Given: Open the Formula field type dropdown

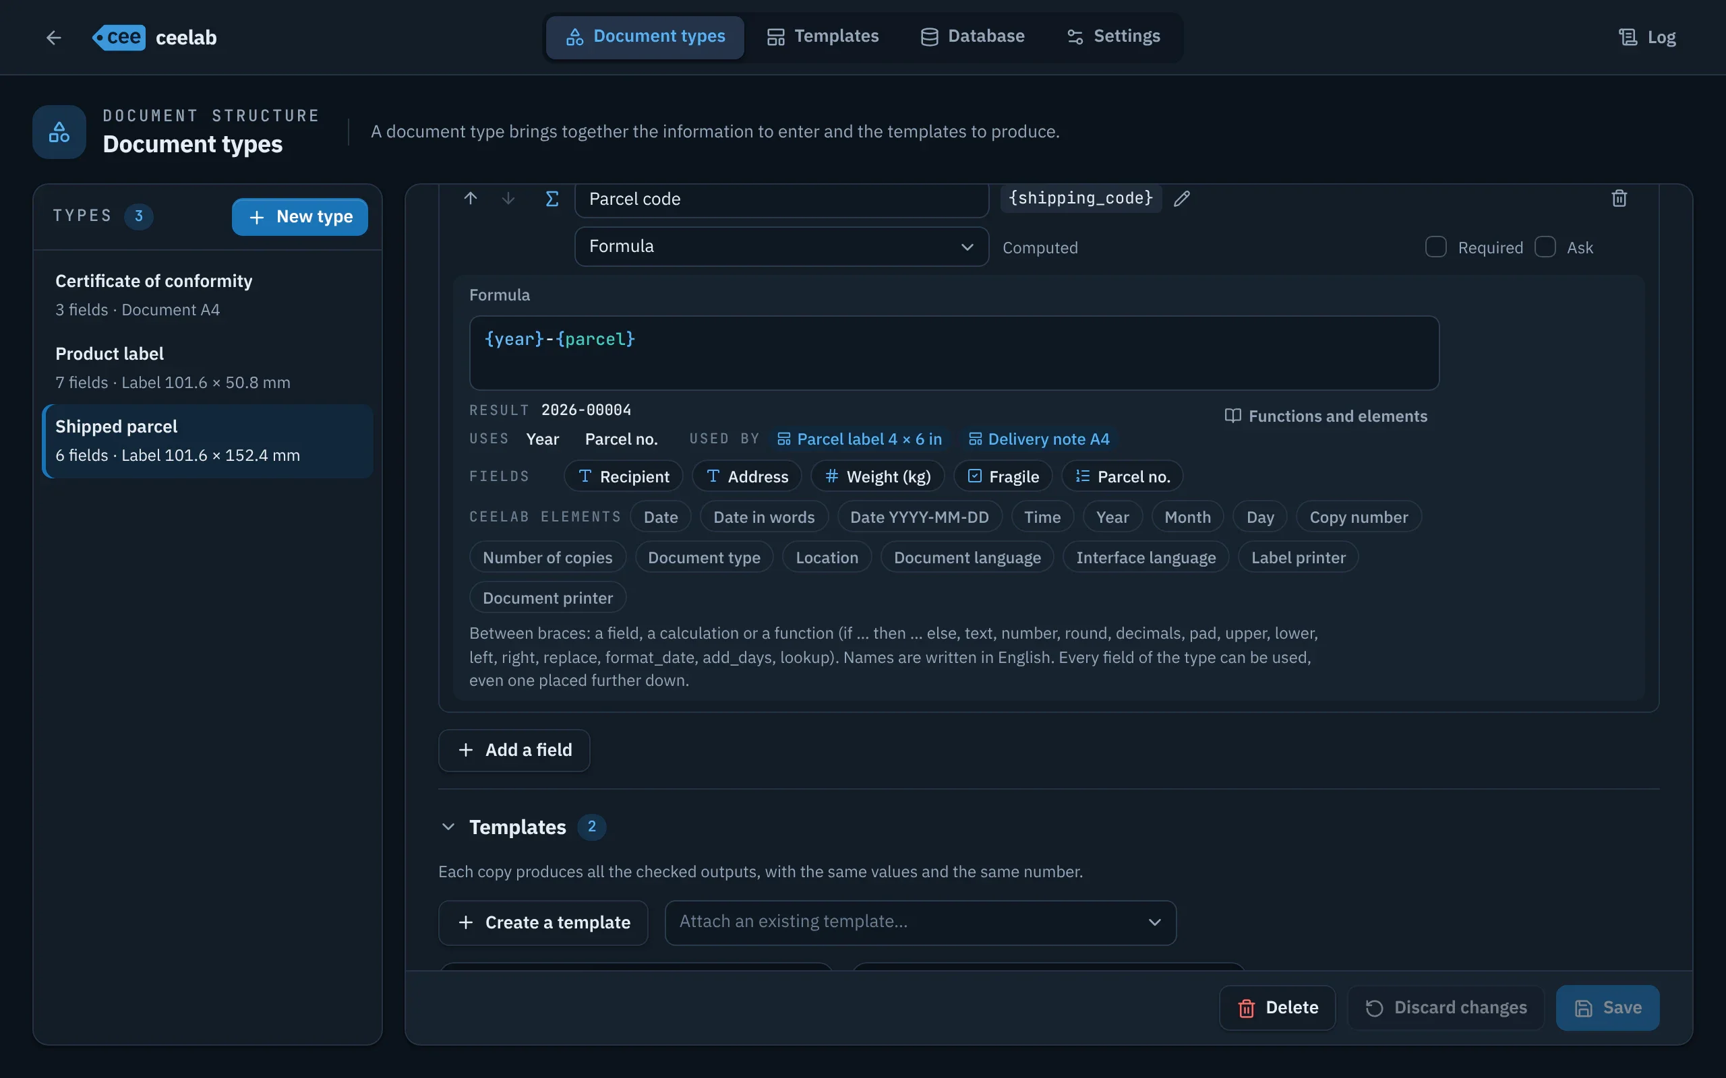Looking at the screenshot, I should click(781, 247).
